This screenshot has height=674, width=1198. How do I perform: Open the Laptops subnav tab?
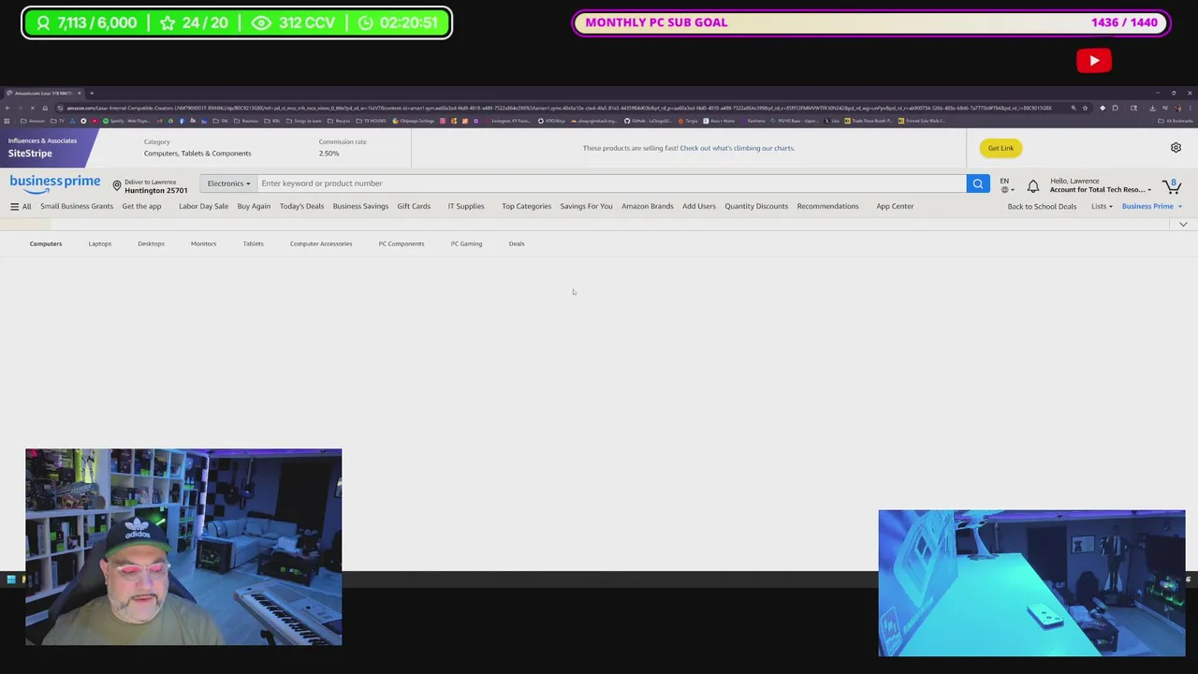tap(100, 243)
